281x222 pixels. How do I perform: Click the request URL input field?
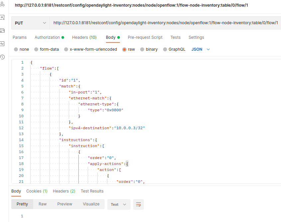click(165, 23)
